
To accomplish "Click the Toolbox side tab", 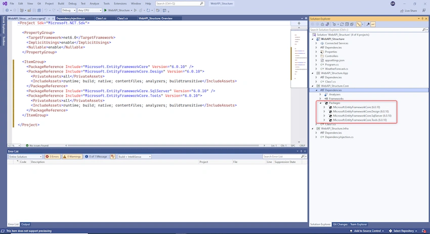I will pos(4,41).
